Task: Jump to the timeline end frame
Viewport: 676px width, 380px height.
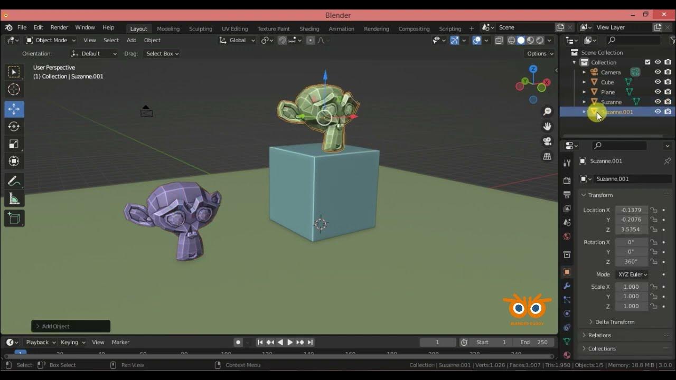Action: click(311, 342)
